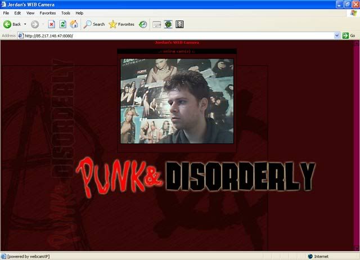Open the Favorites star toolbar button
The image size is (360, 260).
point(121,24)
